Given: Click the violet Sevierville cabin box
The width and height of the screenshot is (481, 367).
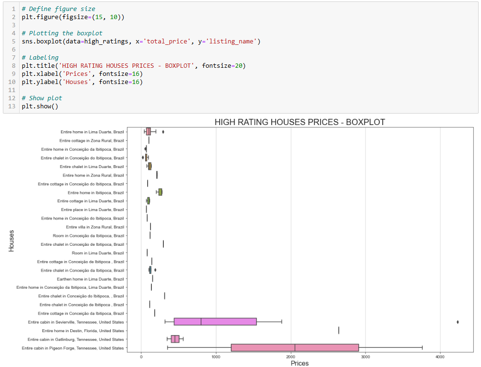Looking at the screenshot, I should [x=215, y=322].
